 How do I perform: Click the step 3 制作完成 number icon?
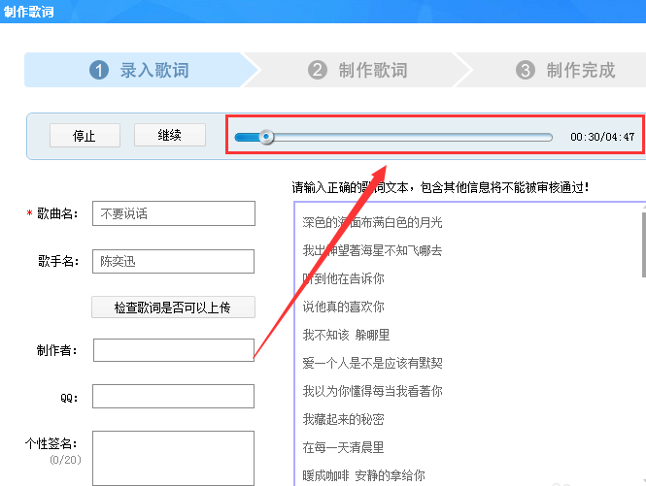pyautogui.click(x=526, y=70)
